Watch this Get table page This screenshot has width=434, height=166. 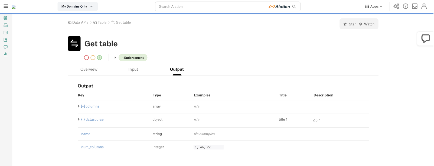click(x=367, y=24)
